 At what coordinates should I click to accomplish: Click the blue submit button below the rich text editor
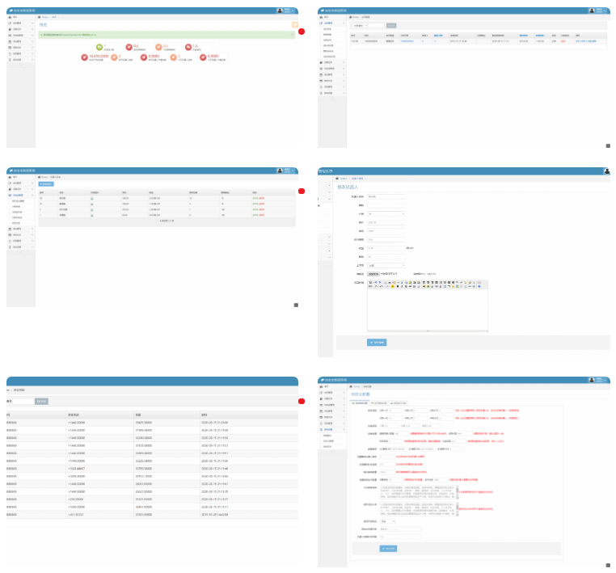(377, 342)
